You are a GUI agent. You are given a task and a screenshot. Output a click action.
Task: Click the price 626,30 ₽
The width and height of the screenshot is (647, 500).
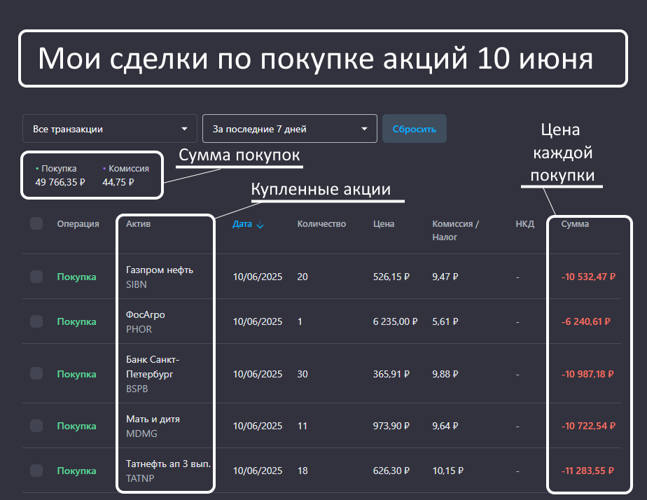[x=391, y=471]
